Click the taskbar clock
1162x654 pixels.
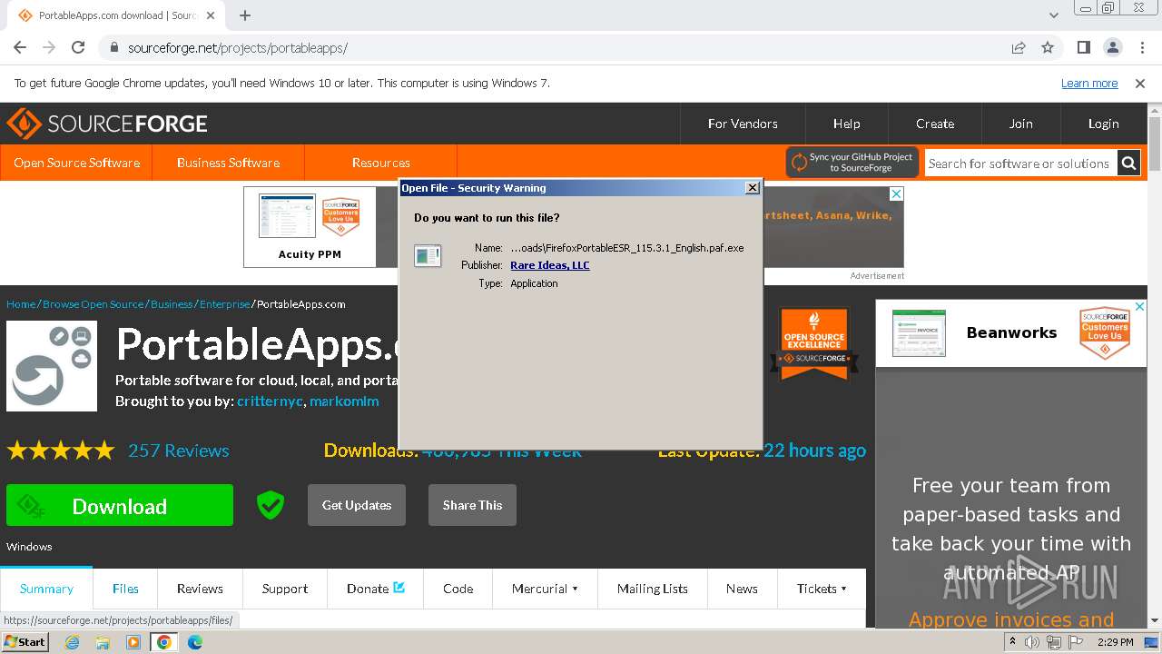1115,642
